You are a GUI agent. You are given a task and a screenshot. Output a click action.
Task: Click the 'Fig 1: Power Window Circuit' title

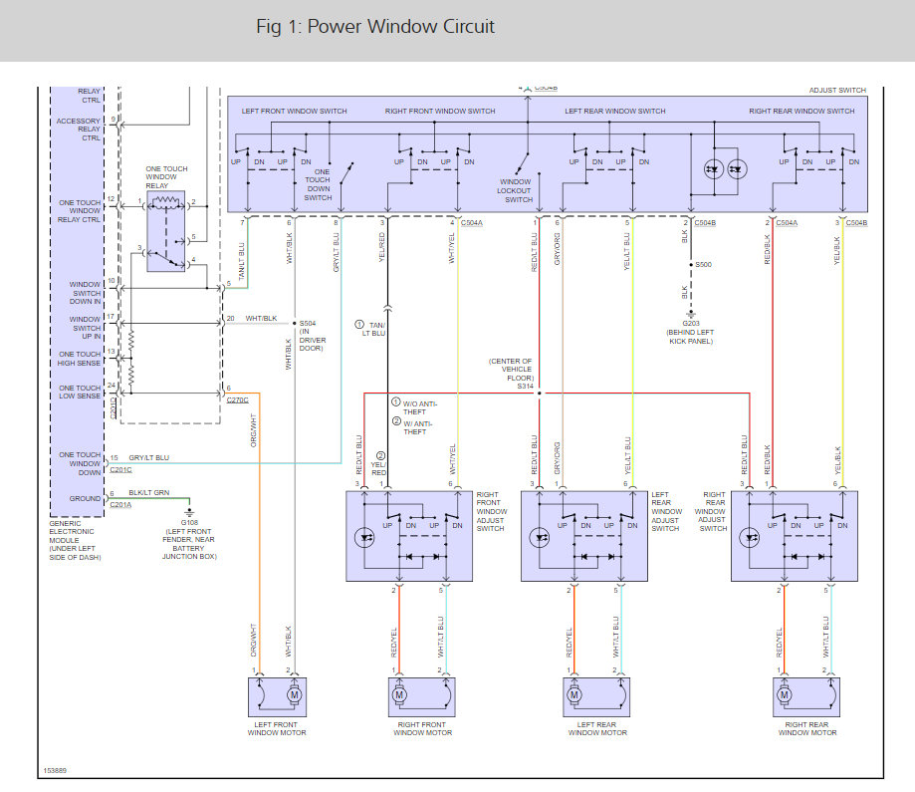pyautogui.click(x=375, y=26)
